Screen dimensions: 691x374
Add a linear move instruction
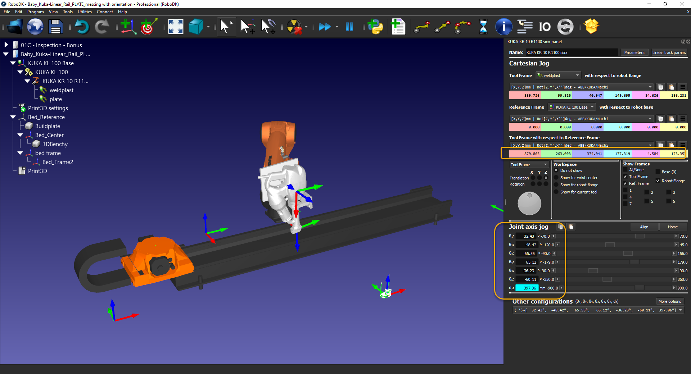[442, 27]
